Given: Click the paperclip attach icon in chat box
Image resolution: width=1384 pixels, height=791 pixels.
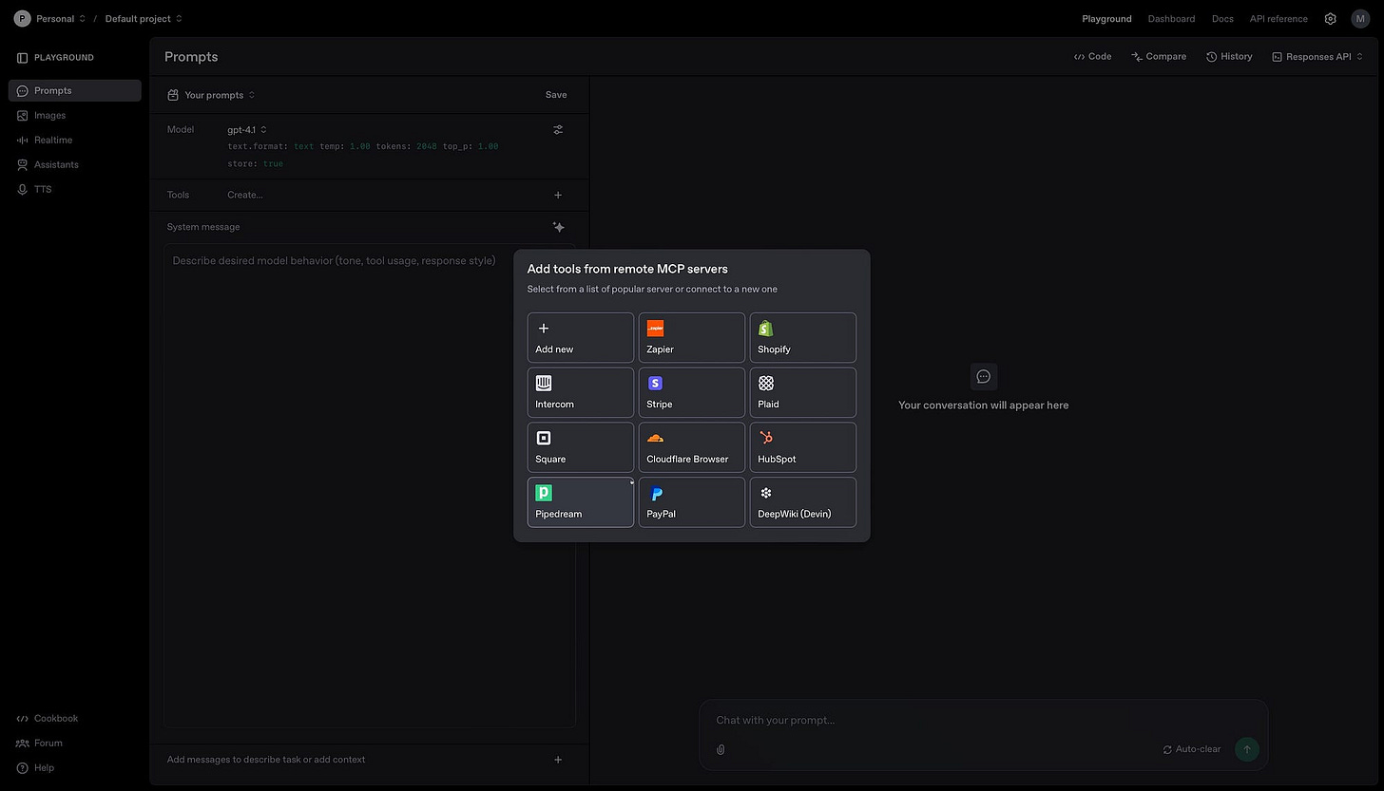Looking at the screenshot, I should [721, 749].
